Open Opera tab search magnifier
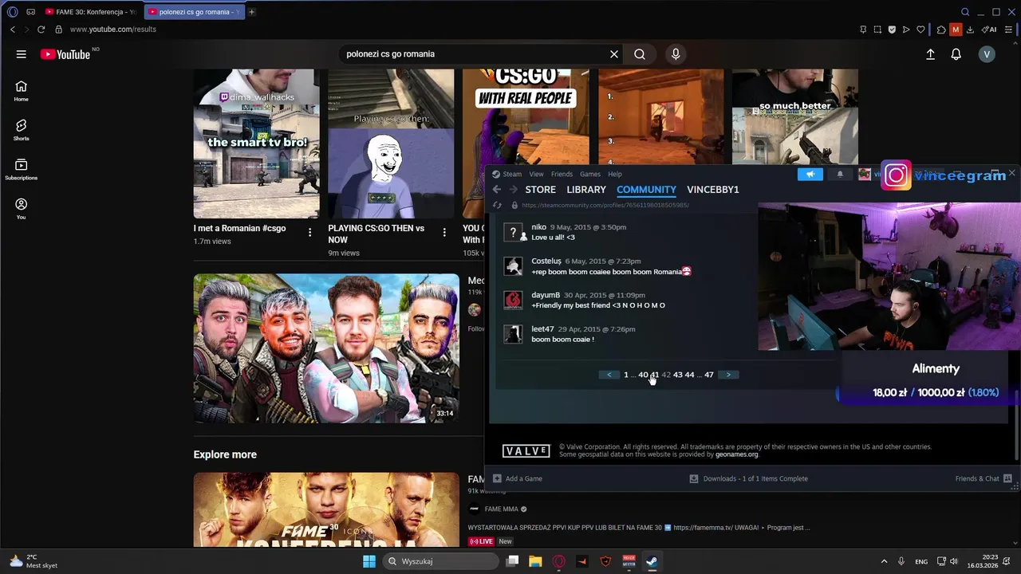 coord(965,12)
